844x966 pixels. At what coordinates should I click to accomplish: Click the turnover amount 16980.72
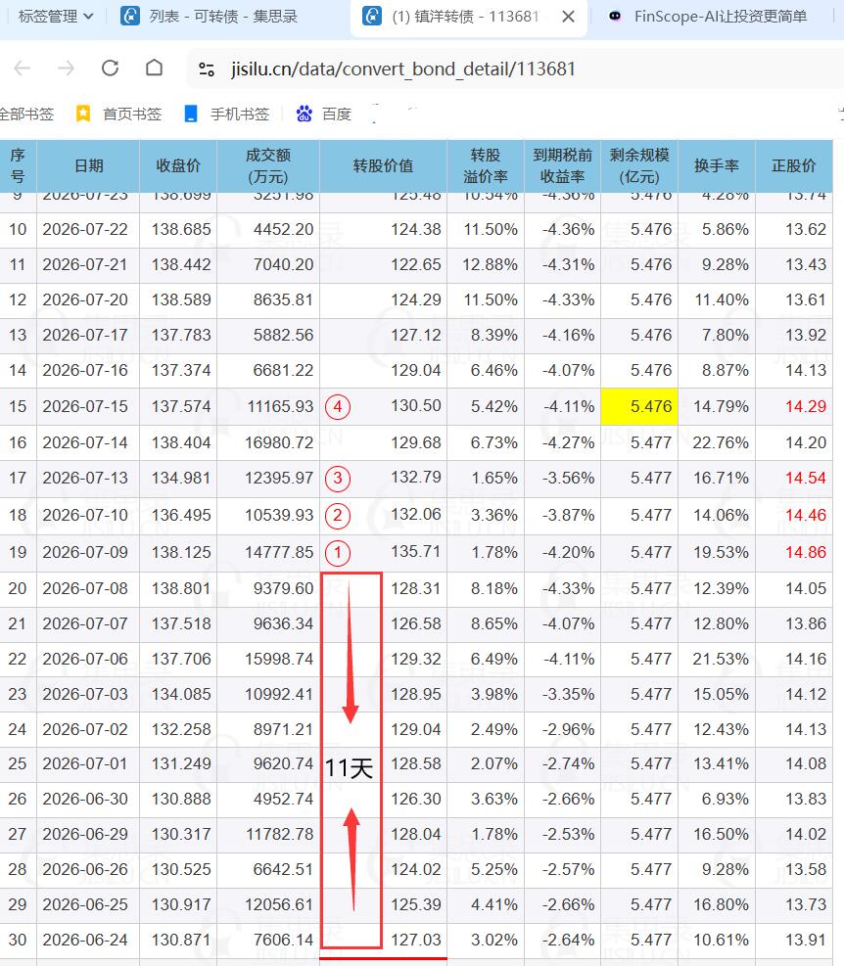279,443
